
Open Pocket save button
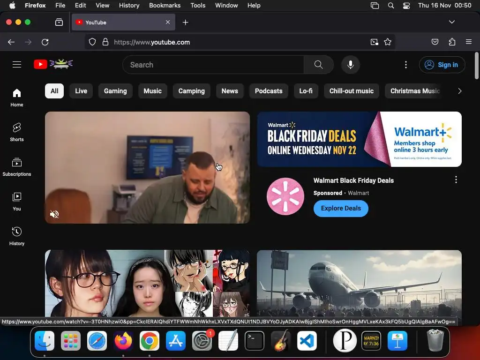(x=435, y=42)
